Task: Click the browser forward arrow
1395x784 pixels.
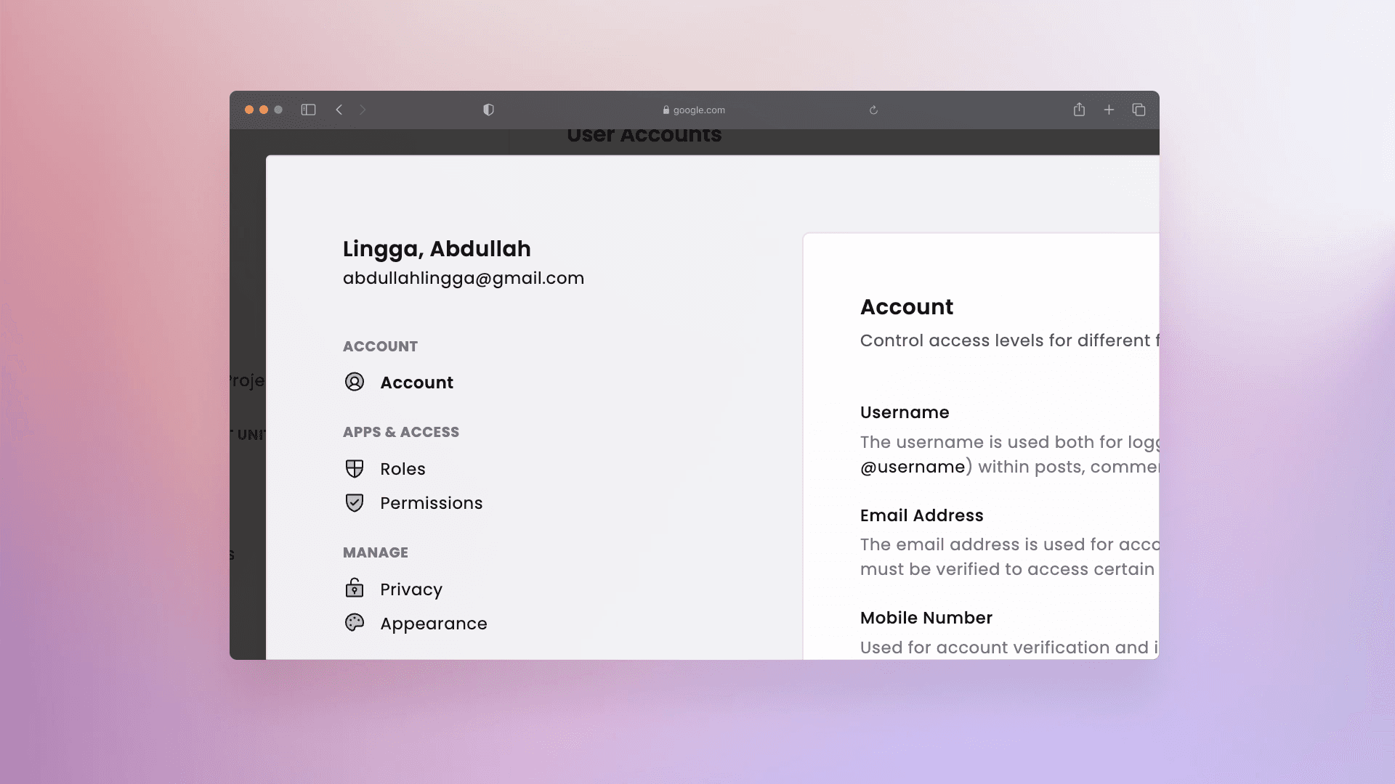Action: (363, 110)
